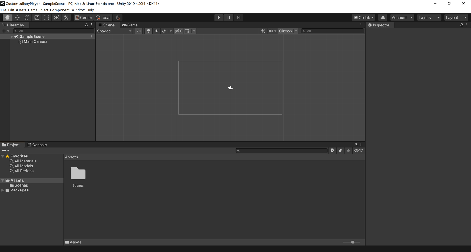The image size is (471, 252).
Task: Toggle scene audio
Action: pyautogui.click(x=156, y=31)
